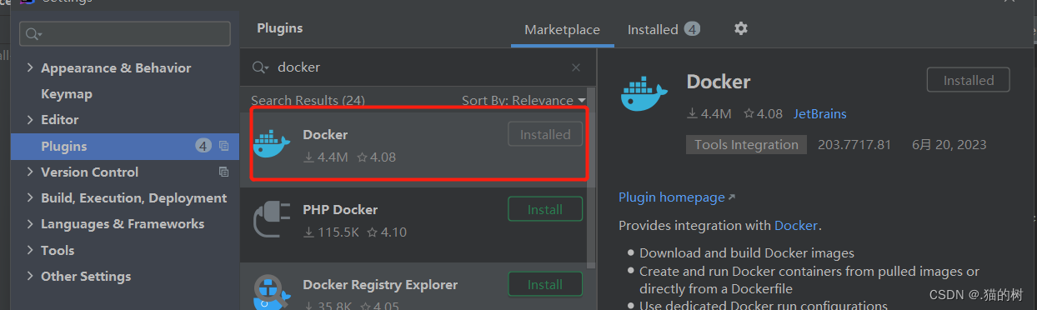Image resolution: width=1037 pixels, height=310 pixels.
Task: Click the icon beside Version Control
Action: (223, 172)
